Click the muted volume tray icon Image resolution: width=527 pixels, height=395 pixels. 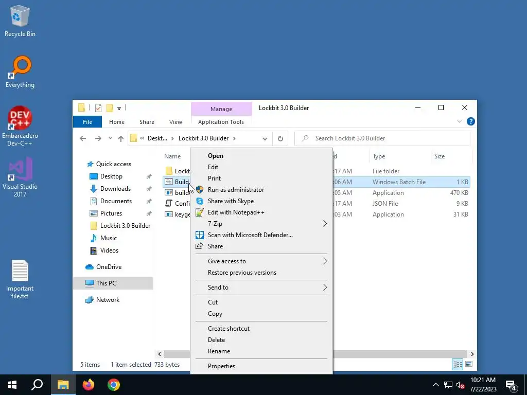(x=460, y=385)
